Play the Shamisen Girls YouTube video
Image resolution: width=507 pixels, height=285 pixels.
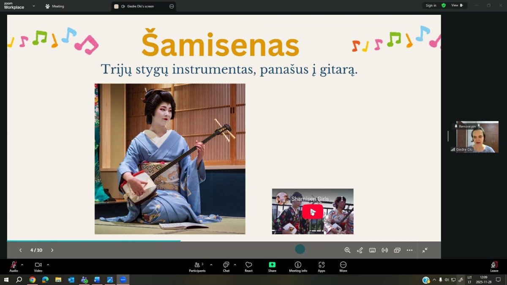pyautogui.click(x=312, y=212)
